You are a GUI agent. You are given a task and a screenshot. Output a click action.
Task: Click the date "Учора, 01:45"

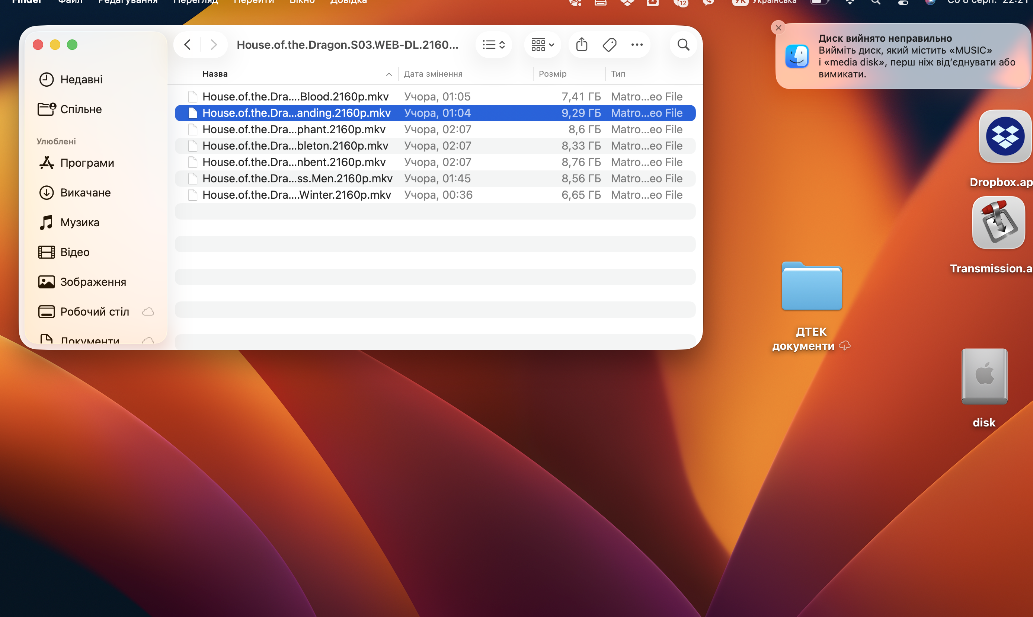point(437,179)
